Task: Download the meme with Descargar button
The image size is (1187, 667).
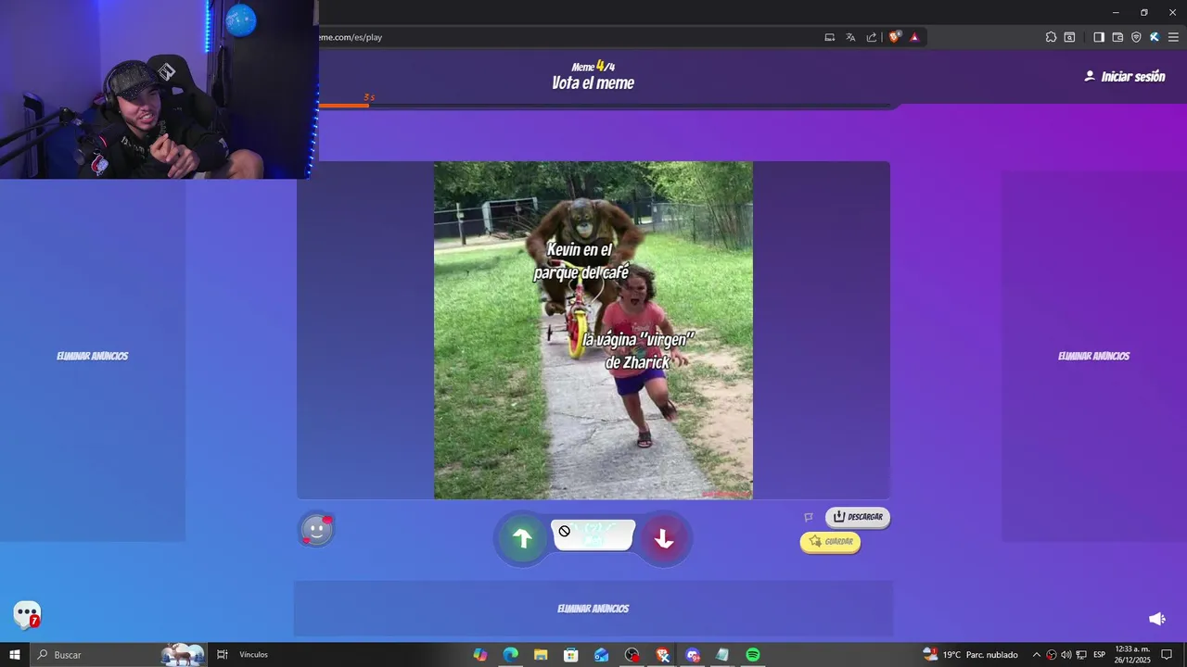Action: pyautogui.click(x=858, y=517)
